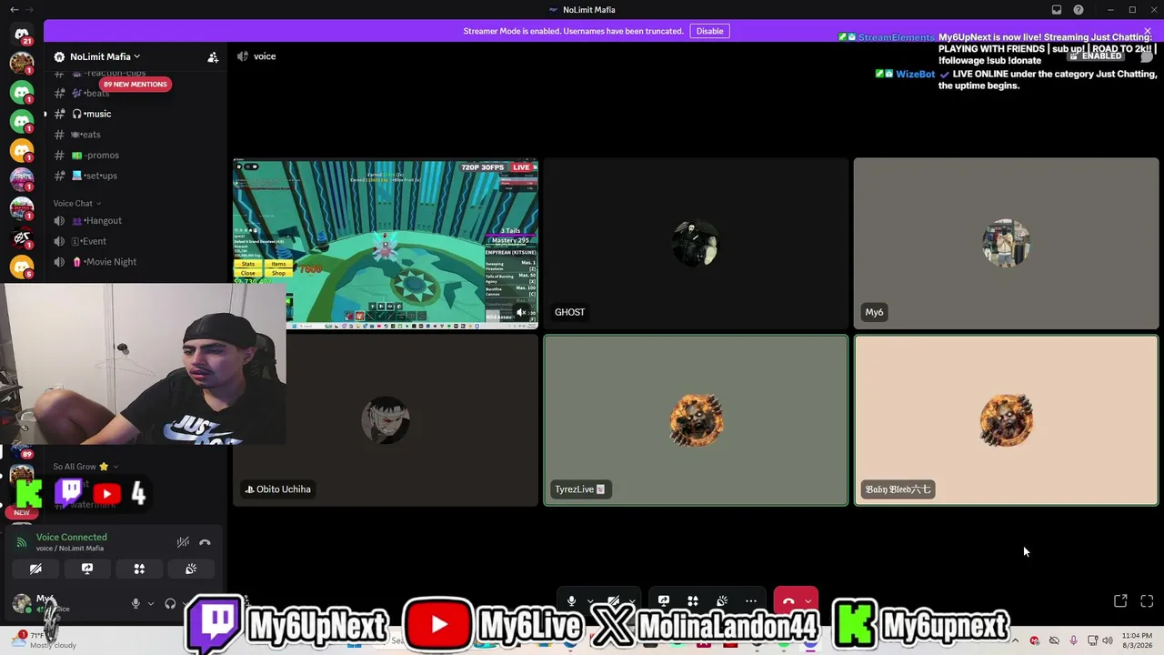Open soundboard in the Voice Connected panel
This screenshot has width=1164, height=655.
coord(191,569)
